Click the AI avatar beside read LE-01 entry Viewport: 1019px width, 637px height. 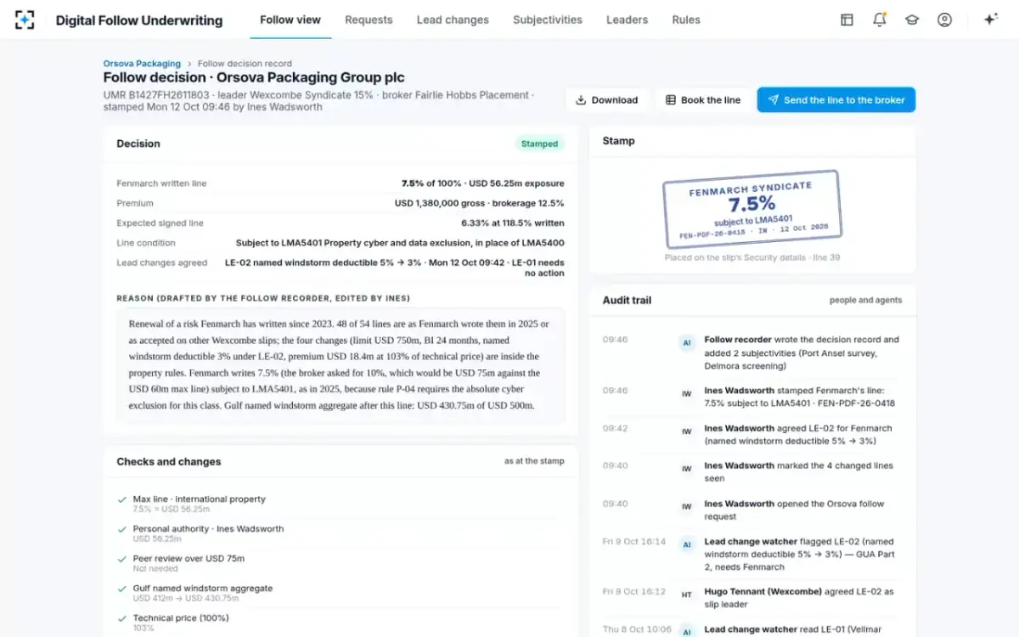click(687, 632)
